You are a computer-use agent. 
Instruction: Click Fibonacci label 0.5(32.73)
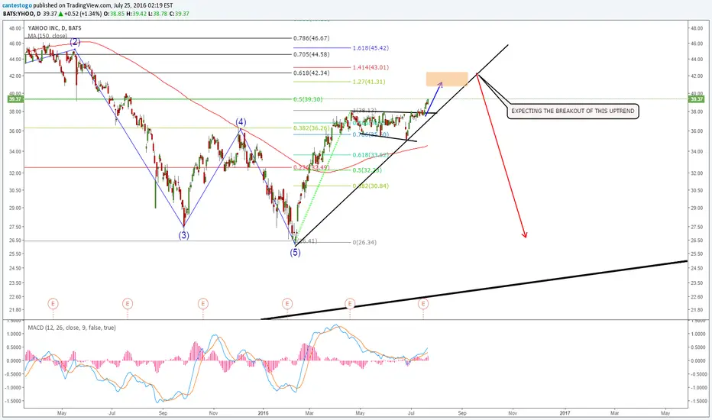367,171
